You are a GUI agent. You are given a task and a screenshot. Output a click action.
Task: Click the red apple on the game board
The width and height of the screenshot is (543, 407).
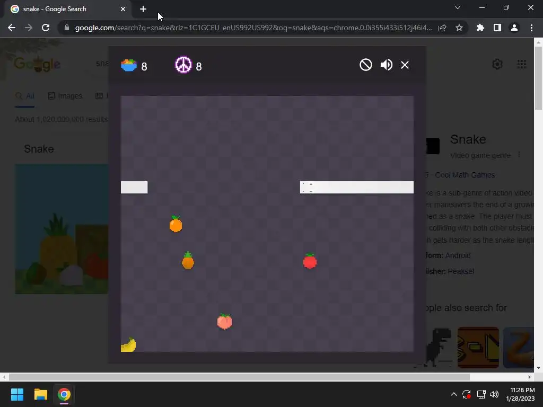point(310,261)
